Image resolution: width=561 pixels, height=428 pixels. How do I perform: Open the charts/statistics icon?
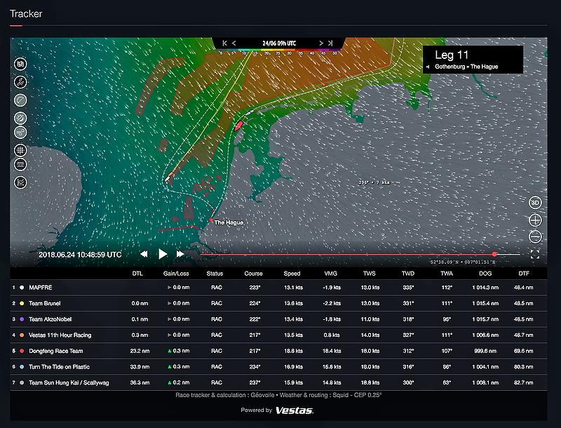(x=20, y=182)
